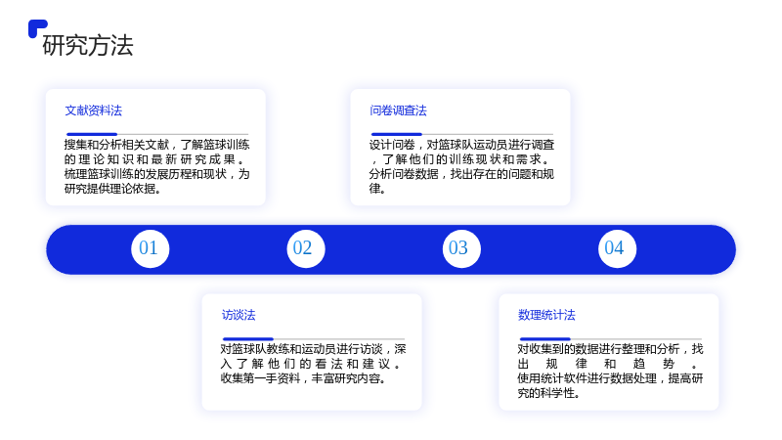Click the 问卷调查法 heading
The width and height of the screenshot is (782, 440).
tap(398, 110)
